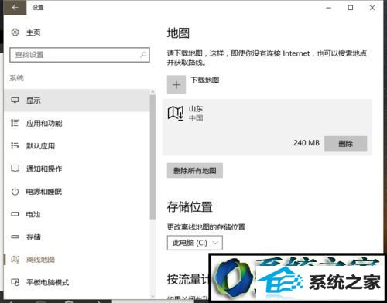Viewport: 387px width, 303px height.
Task: Open 平板电脑模式 settings page
Action: coord(77,282)
